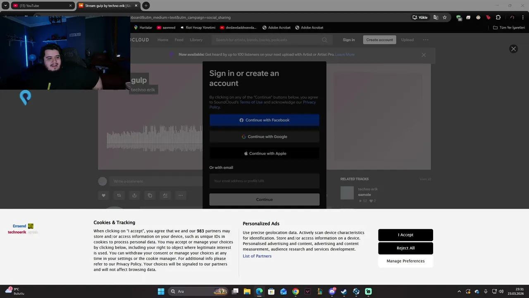Close the sign-in overlay with the X icon
Viewport: 529px width, 298px height.
tap(513, 49)
